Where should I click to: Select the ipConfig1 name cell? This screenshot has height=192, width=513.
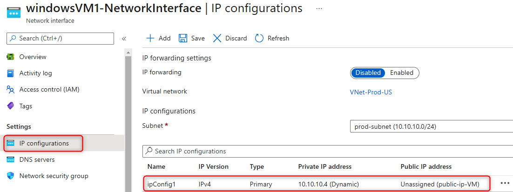coord(161,184)
